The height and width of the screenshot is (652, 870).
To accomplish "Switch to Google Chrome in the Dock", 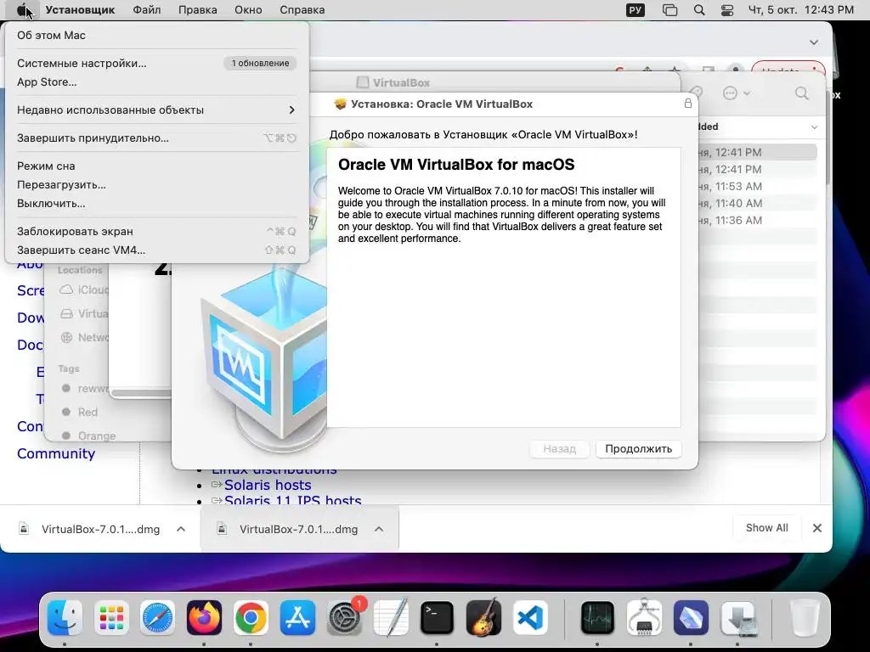I will click(x=251, y=618).
